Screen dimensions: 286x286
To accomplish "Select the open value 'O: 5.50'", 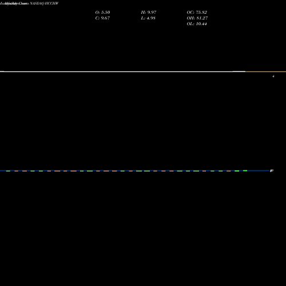I will click(102, 12).
